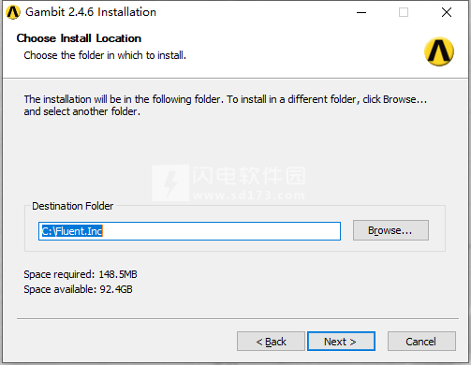Open the Browse... folder dialog

pyautogui.click(x=390, y=230)
